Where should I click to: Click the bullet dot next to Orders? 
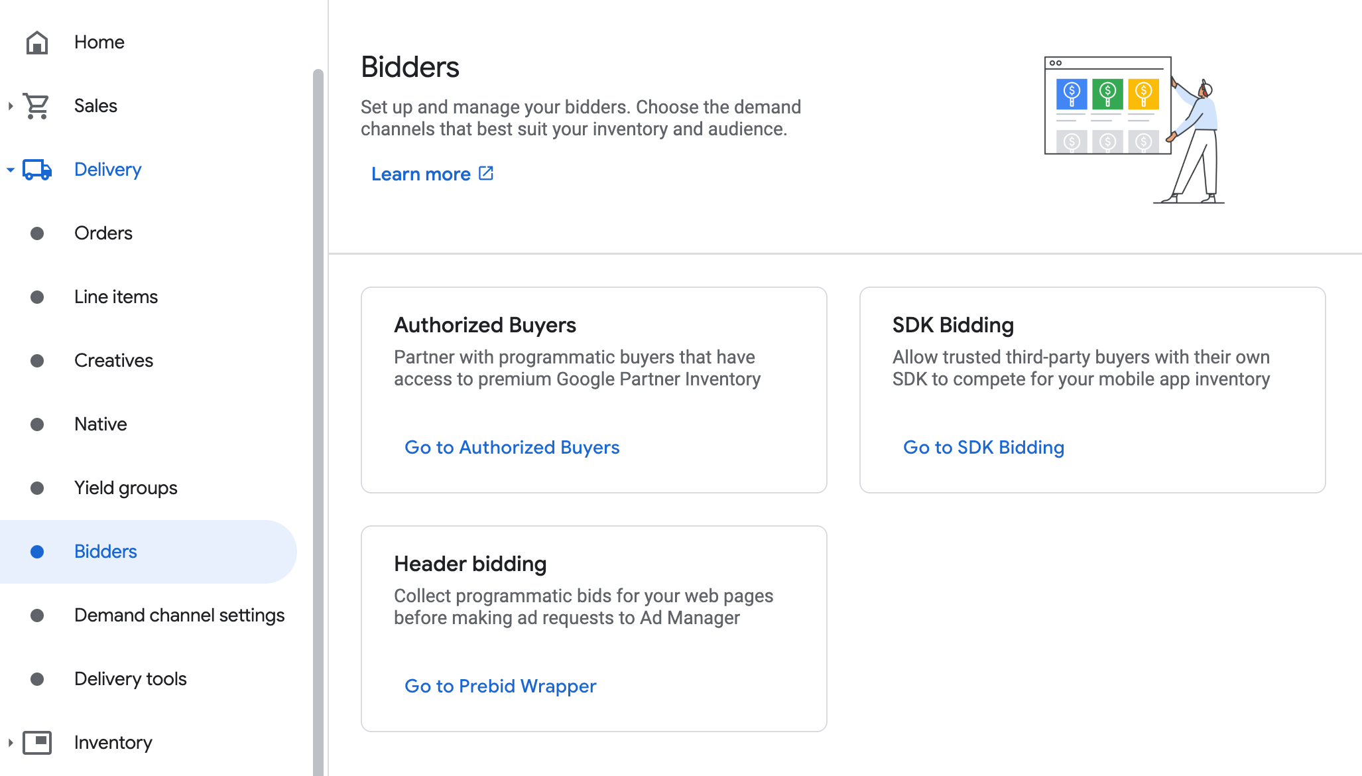click(x=37, y=233)
